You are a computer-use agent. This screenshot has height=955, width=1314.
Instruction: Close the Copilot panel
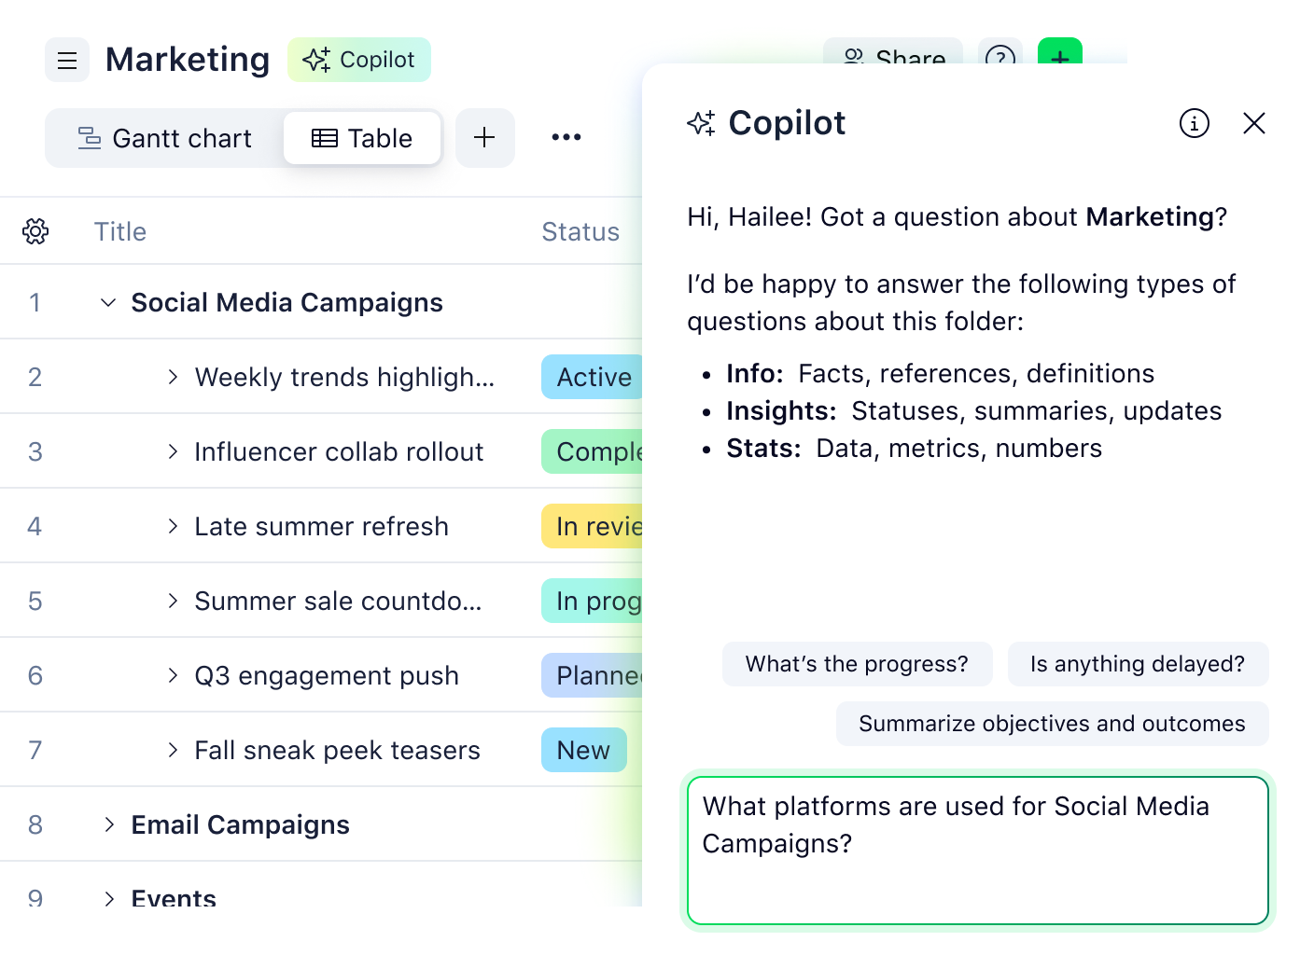click(x=1253, y=123)
